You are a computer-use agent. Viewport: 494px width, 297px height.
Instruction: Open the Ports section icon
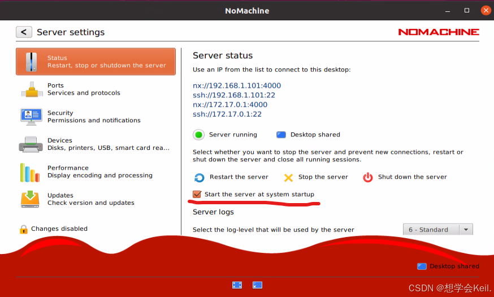click(32, 89)
